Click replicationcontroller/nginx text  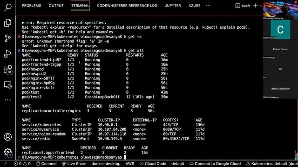pos(51,111)
